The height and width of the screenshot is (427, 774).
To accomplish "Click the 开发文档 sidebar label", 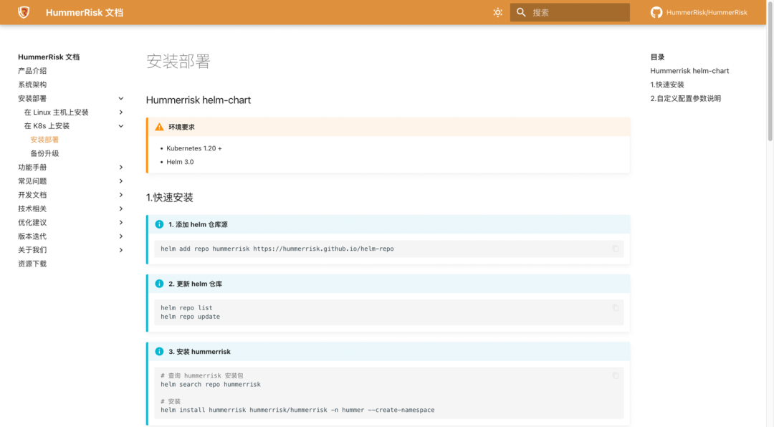I will click(32, 195).
